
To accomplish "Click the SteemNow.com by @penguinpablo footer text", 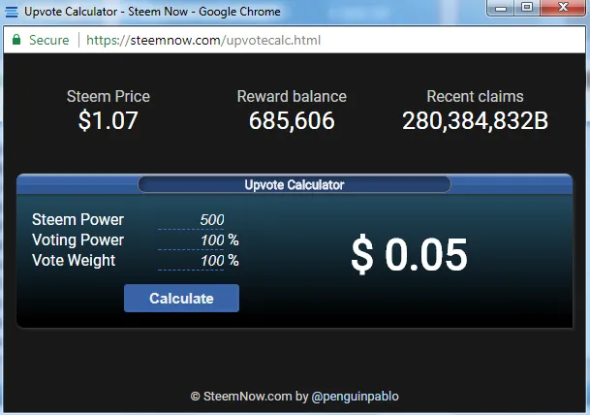I will (x=295, y=397).
